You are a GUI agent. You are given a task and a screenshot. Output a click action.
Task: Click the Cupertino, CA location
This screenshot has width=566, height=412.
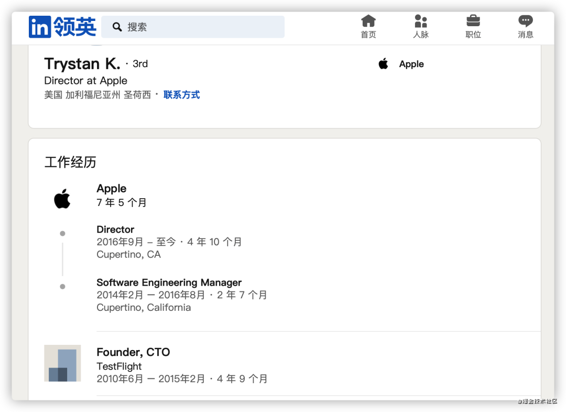pos(128,255)
